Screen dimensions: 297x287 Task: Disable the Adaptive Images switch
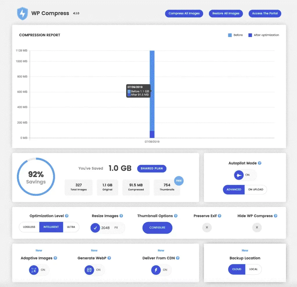pyautogui.click(x=34, y=270)
